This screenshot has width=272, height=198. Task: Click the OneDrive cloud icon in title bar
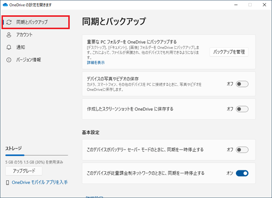point(5,5)
